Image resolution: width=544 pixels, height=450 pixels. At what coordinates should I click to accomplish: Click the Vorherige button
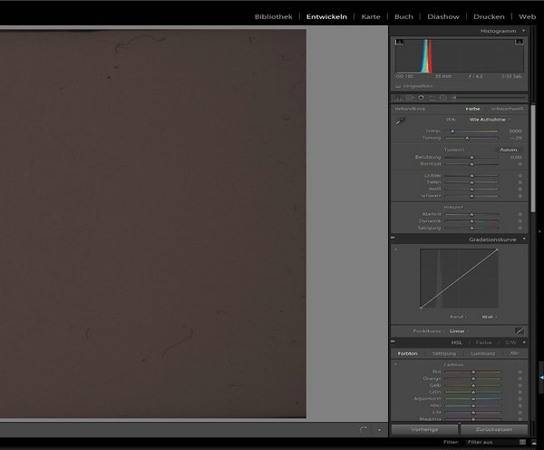pyautogui.click(x=424, y=429)
